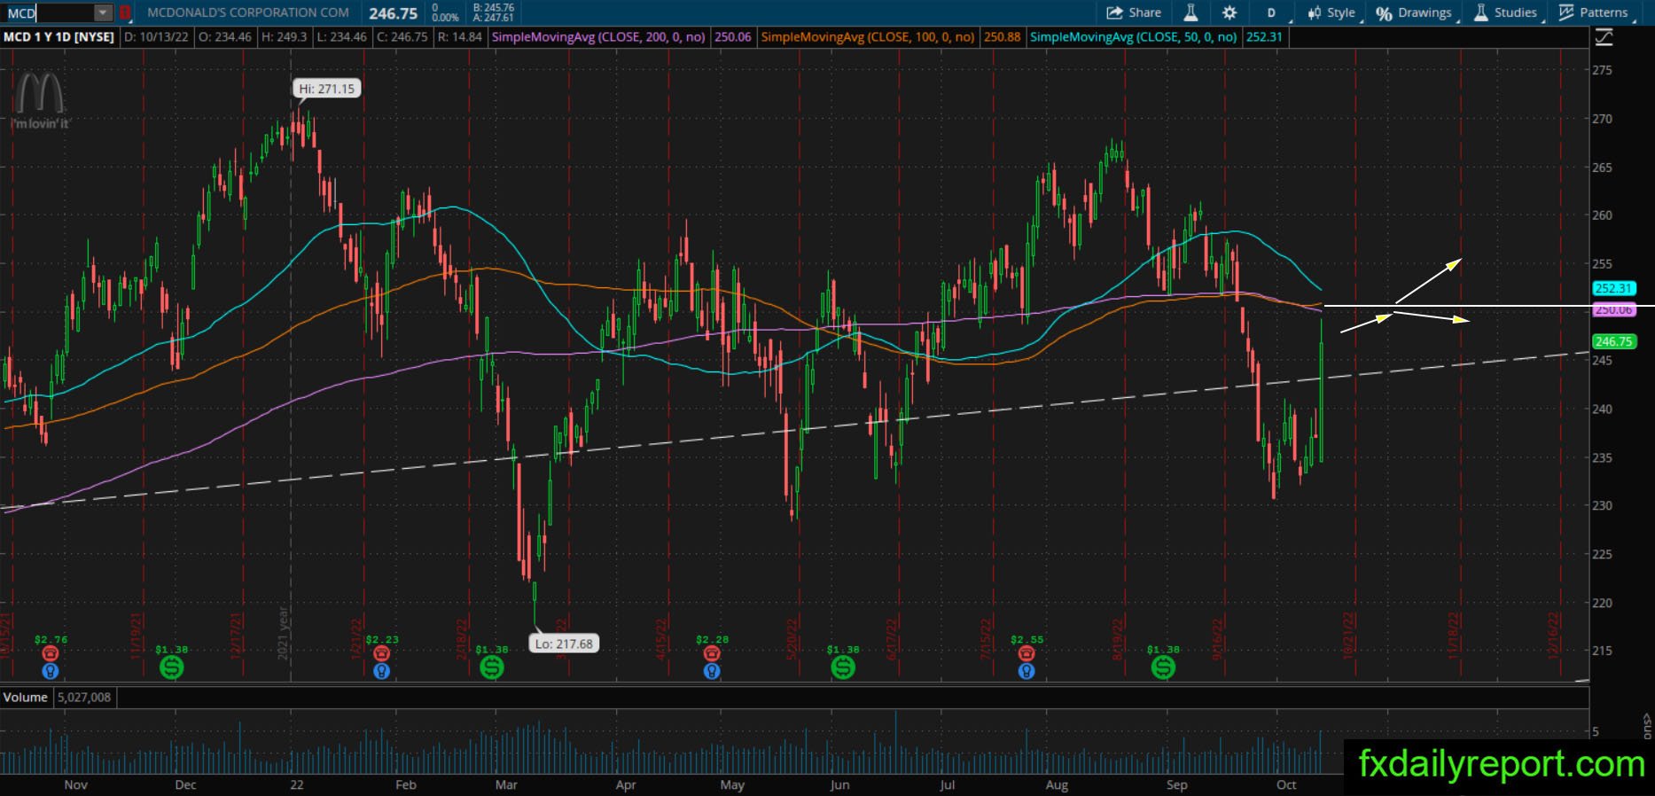Screen dimensions: 1655x796
Task: Click the large 246.75 last price quote
Action: point(393,13)
